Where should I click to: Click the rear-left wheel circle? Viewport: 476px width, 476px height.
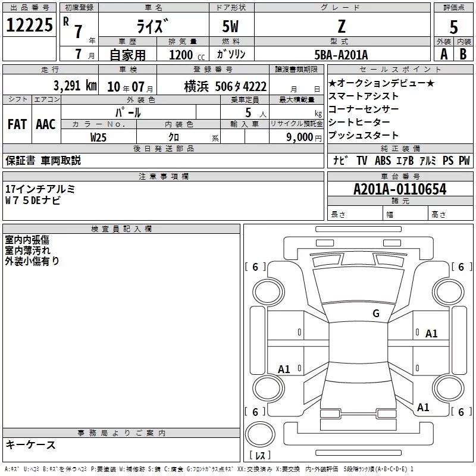point(268,388)
